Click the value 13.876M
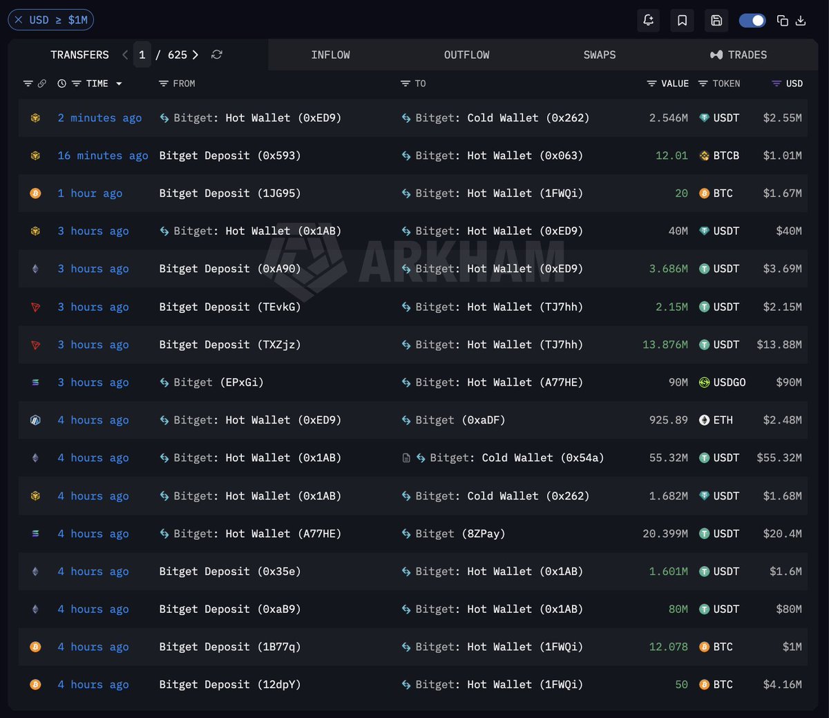The width and height of the screenshot is (829, 718). [665, 344]
